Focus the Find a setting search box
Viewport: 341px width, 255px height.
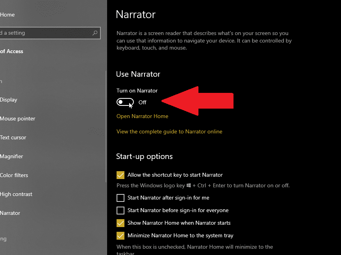click(x=50, y=33)
